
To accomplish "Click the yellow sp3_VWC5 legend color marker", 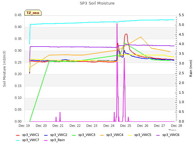I will [130, 135].
